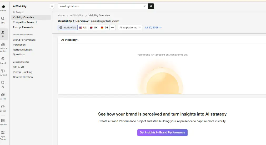Select the Social chat bubble icon
266x145 pixels.
click(3, 107)
